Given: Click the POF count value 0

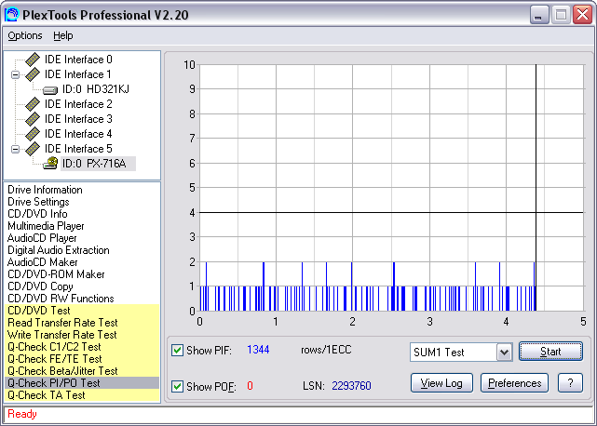Looking at the screenshot, I should pyautogui.click(x=250, y=386).
